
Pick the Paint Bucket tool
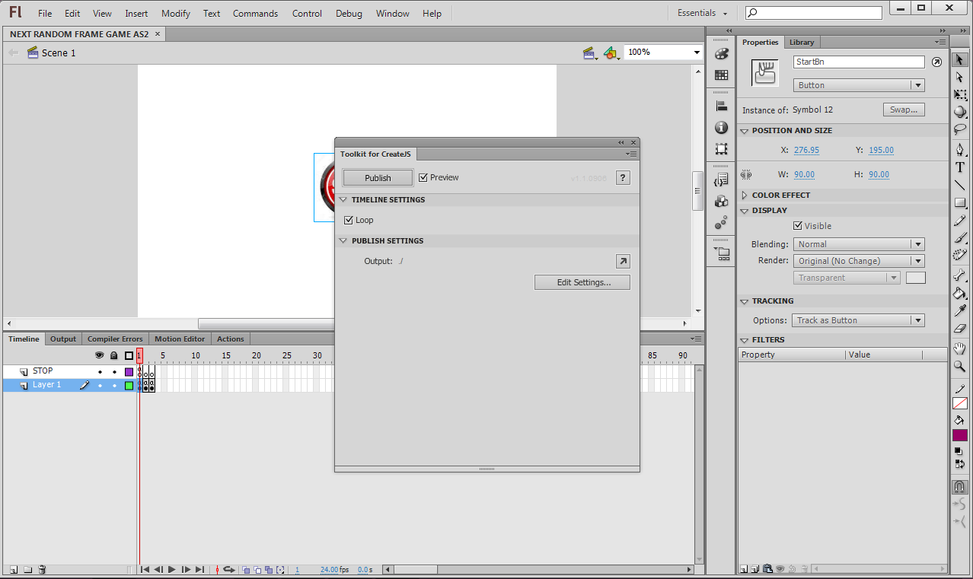pos(959,292)
